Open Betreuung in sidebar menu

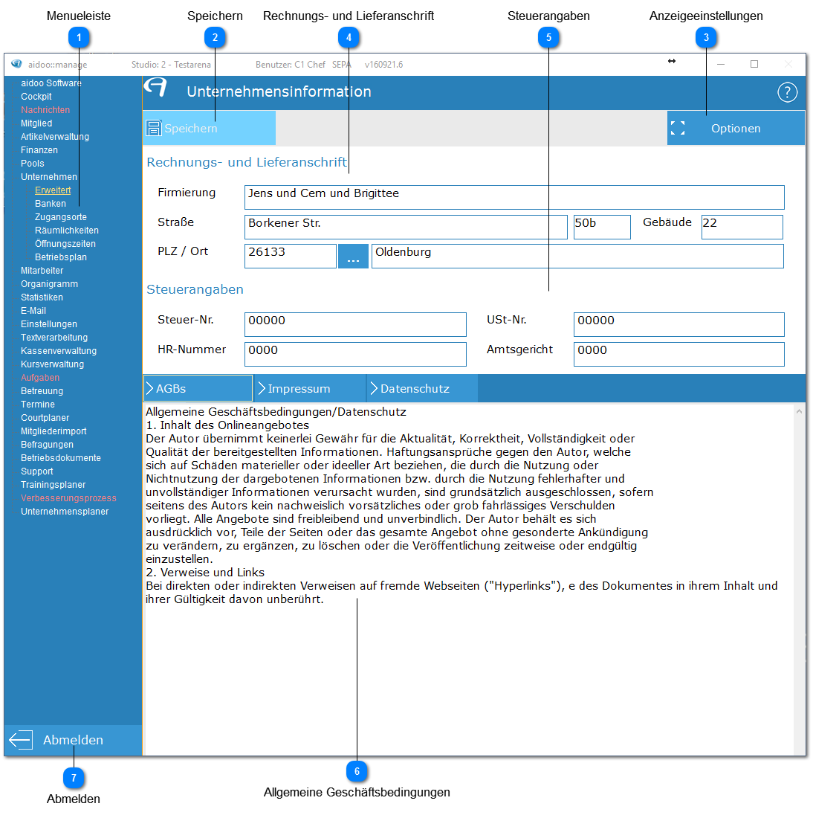pyautogui.click(x=42, y=390)
